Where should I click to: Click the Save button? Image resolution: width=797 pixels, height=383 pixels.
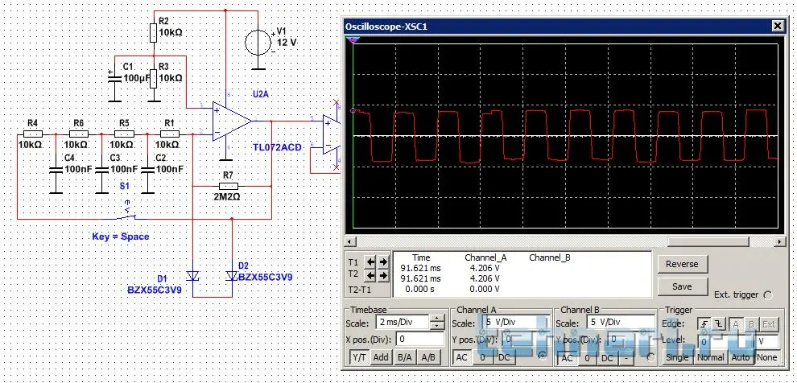(x=682, y=286)
